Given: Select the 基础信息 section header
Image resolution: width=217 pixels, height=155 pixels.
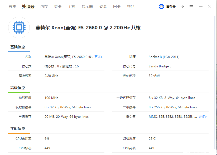Looking at the screenshot, I should point(18,47).
